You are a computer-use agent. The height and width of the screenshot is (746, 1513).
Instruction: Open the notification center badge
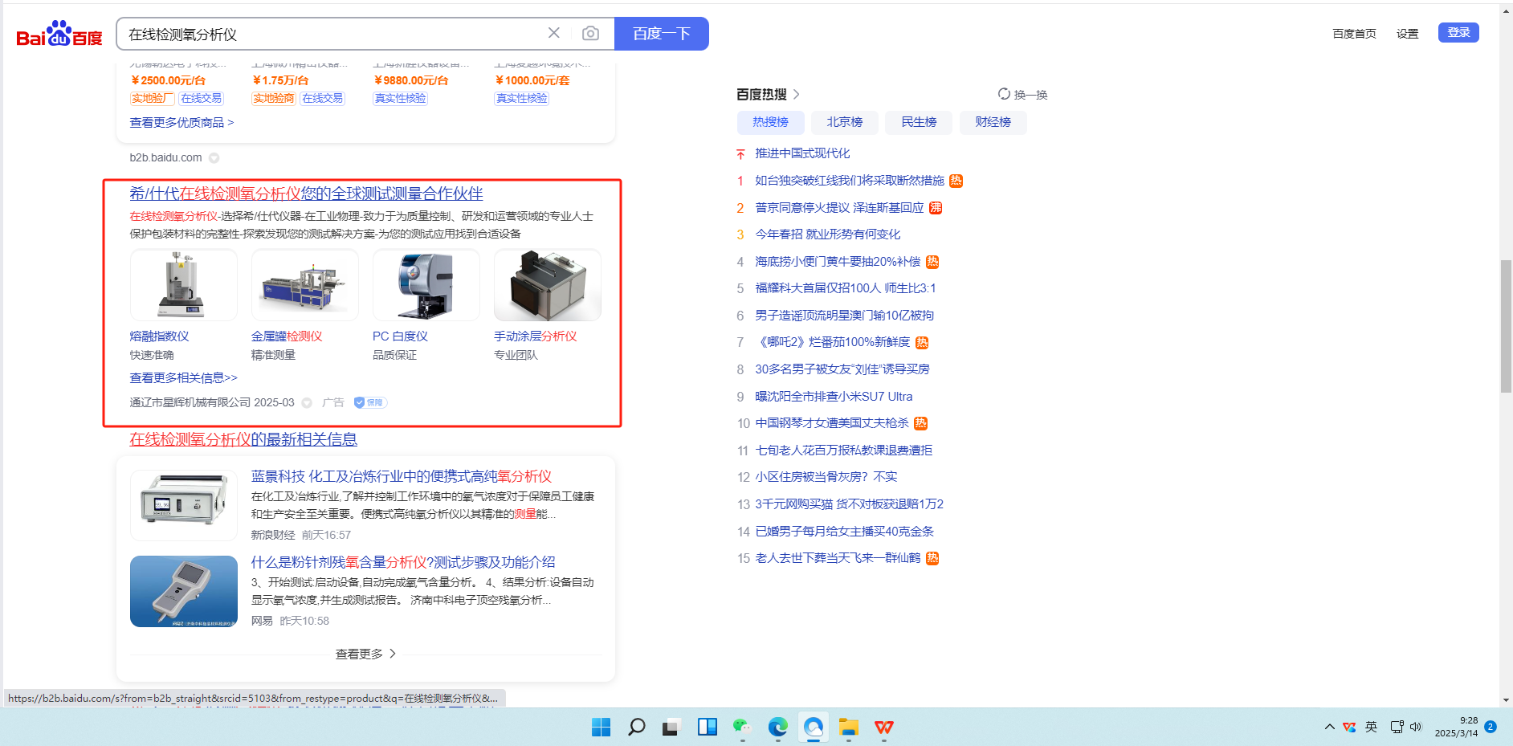click(x=1491, y=727)
